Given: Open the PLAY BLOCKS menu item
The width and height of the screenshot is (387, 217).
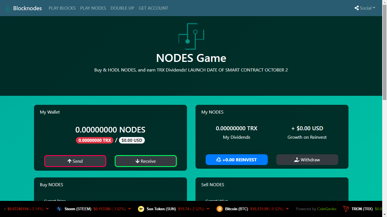Looking at the screenshot, I should tap(62, 8).
